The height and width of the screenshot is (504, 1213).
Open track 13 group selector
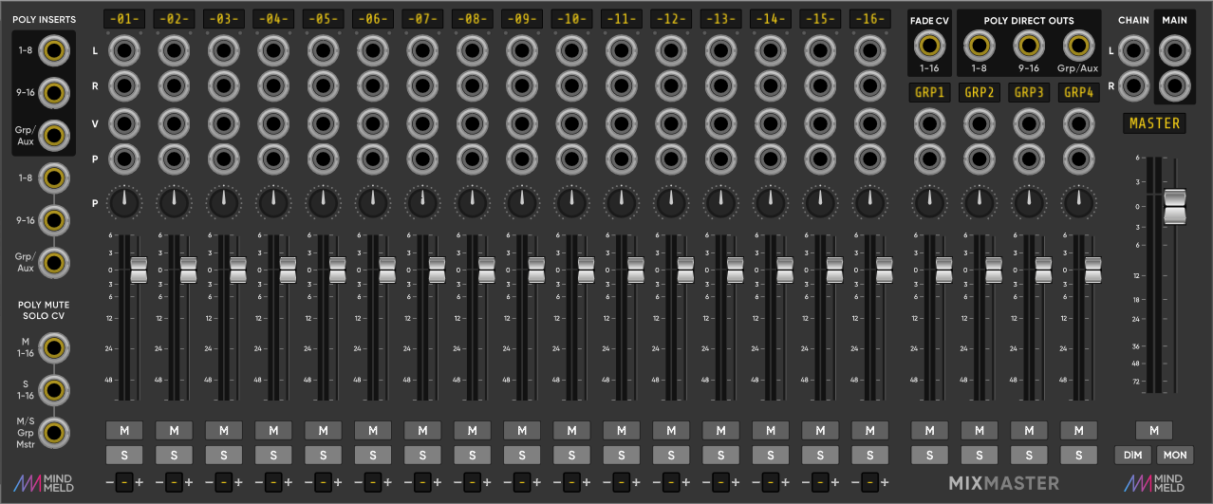pyautogui.click(x=720, y=482)
